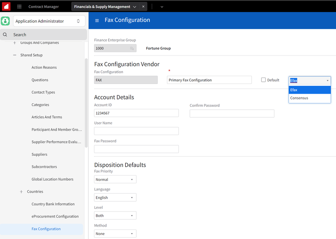Open the Suppliers setup page

tap(41, 154)
